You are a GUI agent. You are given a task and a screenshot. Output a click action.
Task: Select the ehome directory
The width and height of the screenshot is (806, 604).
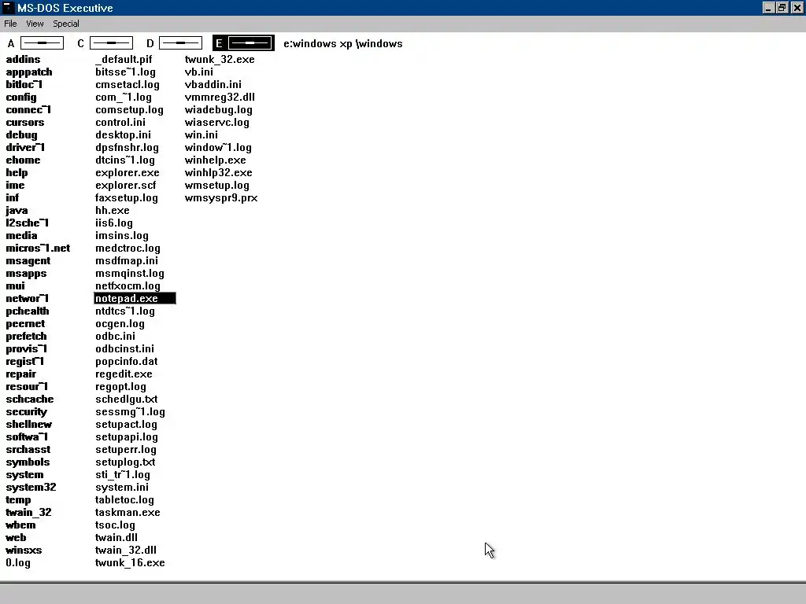coord(23,160)
